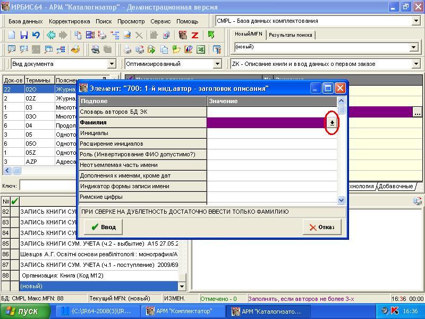Click the eye preview icon in toolbar
The image size is (425, 319).
(96, 49)
